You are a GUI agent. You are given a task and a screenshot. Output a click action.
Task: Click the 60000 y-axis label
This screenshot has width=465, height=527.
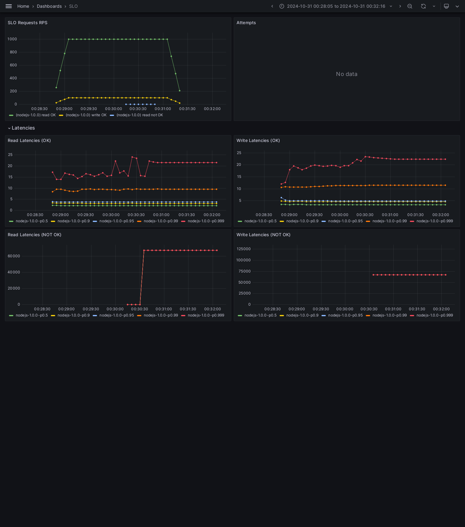[x=14, y=256]
